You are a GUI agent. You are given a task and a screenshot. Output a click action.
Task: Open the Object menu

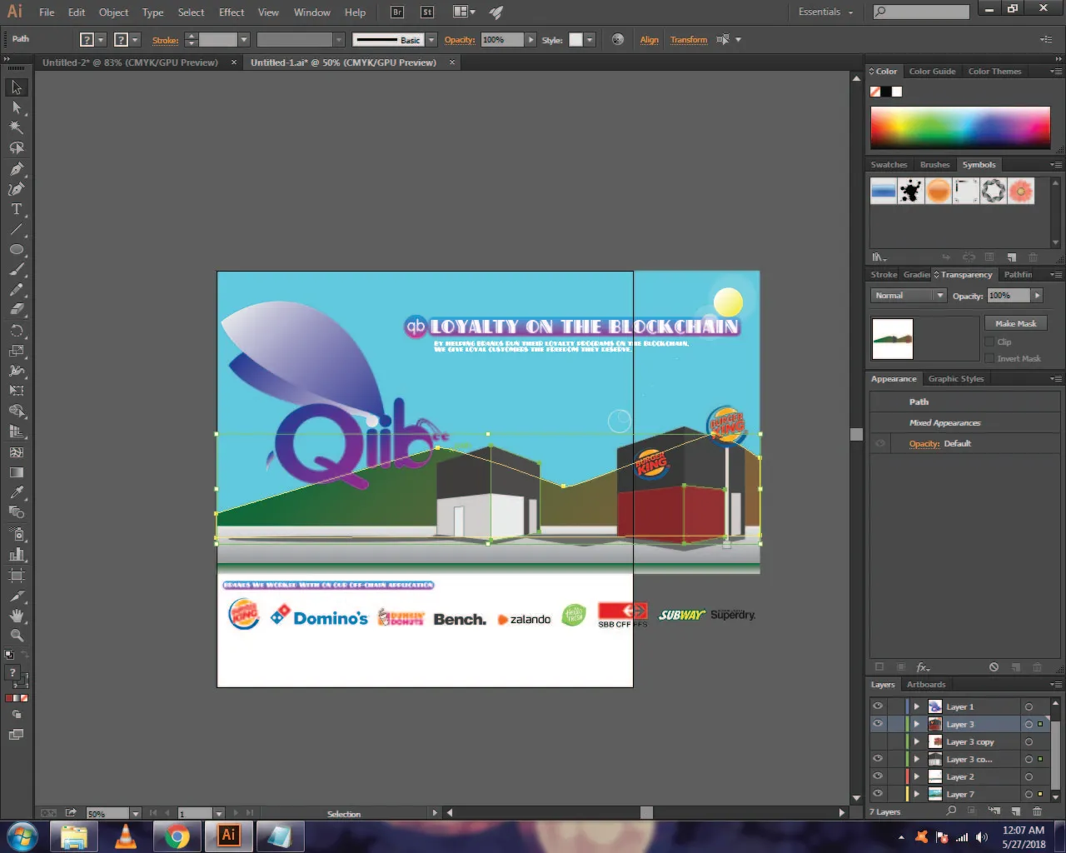click(x=113, y=12)
